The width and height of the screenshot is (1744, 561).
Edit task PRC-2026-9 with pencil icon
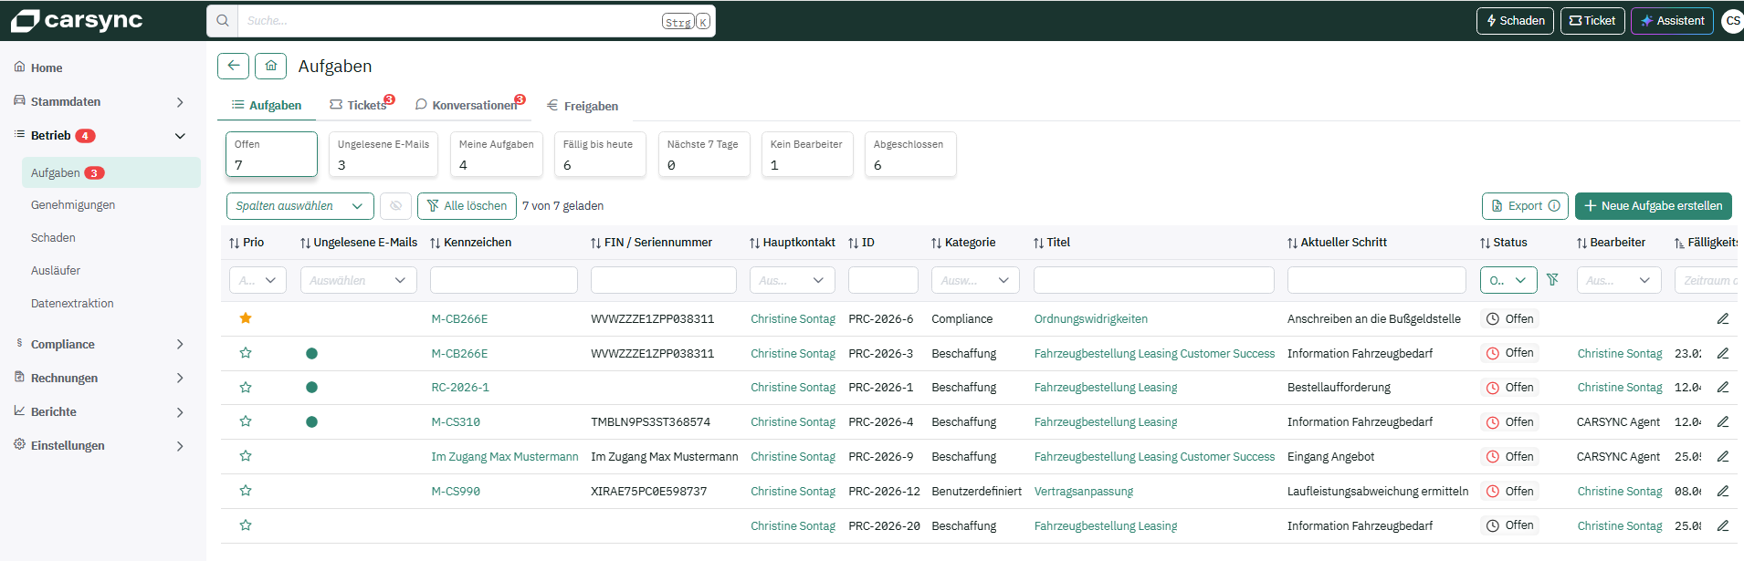click(1723, 456)
